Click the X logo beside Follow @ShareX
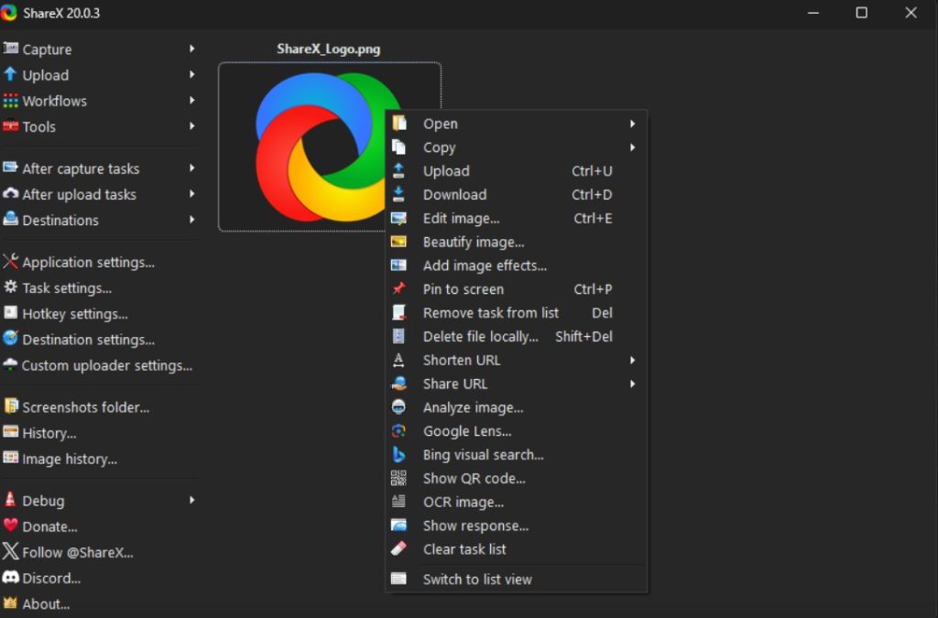This screenshot has height=618, width=938. [10, 551]
